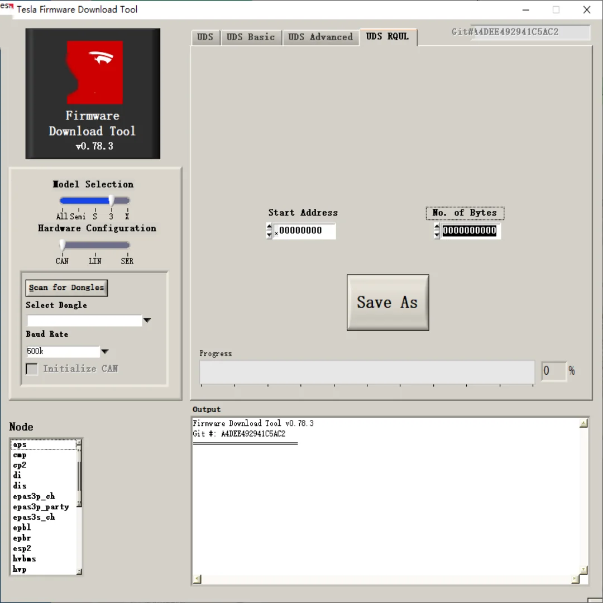This screenshot has height=603, width=603.
Task: Click Start Address increment arrow
Action: click(269, 227)
